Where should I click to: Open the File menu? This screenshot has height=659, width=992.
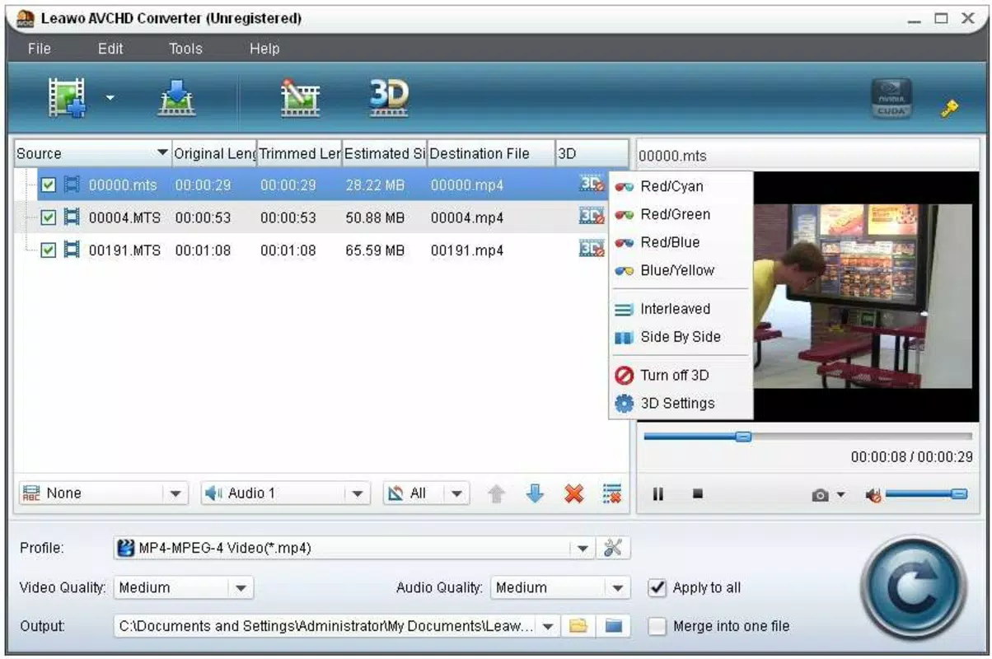click(40, 49)
